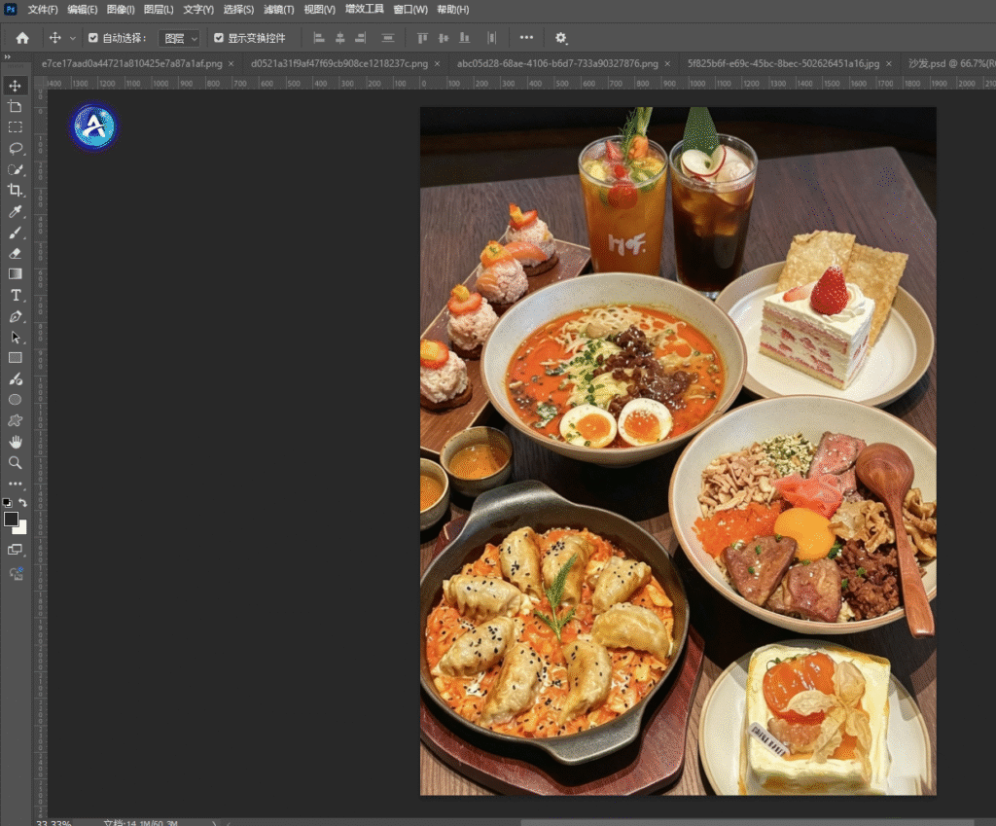Align vertical centers in options bar
996x826 pixels.
click(x=444, y=38)
